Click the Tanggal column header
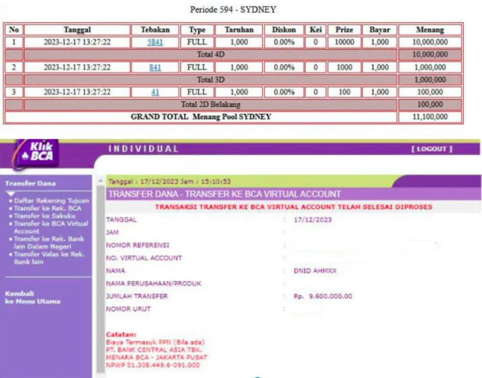The height and width of the screenshot is (378, 482). (x=74, y=29)
